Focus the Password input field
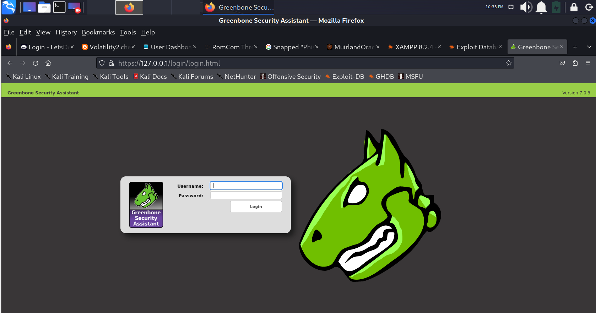This screenshot has height=313, width=596. coord(246,196)
